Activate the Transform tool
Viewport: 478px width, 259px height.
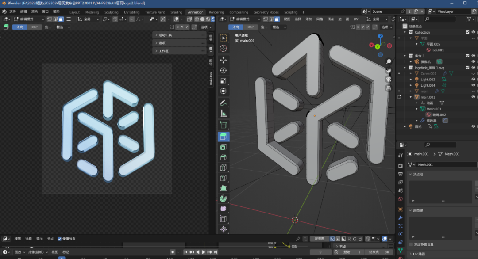pyautogui.click(x=224, y=91)
